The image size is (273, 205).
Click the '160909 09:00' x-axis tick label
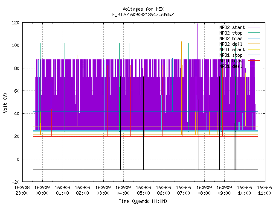coord(224,190)
